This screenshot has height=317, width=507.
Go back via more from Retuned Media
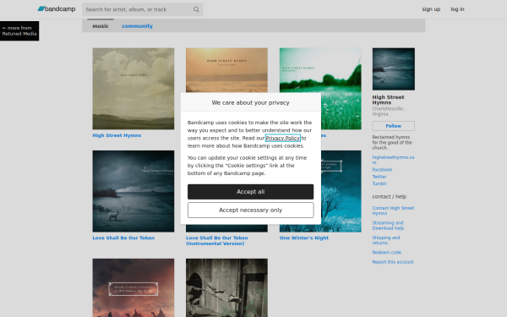pyautogui.click(x=19, y=30)
